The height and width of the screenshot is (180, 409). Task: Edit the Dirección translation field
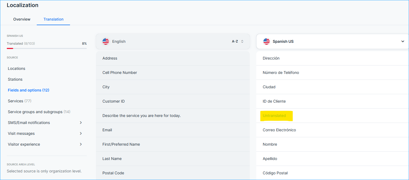[x=271, y=58]
